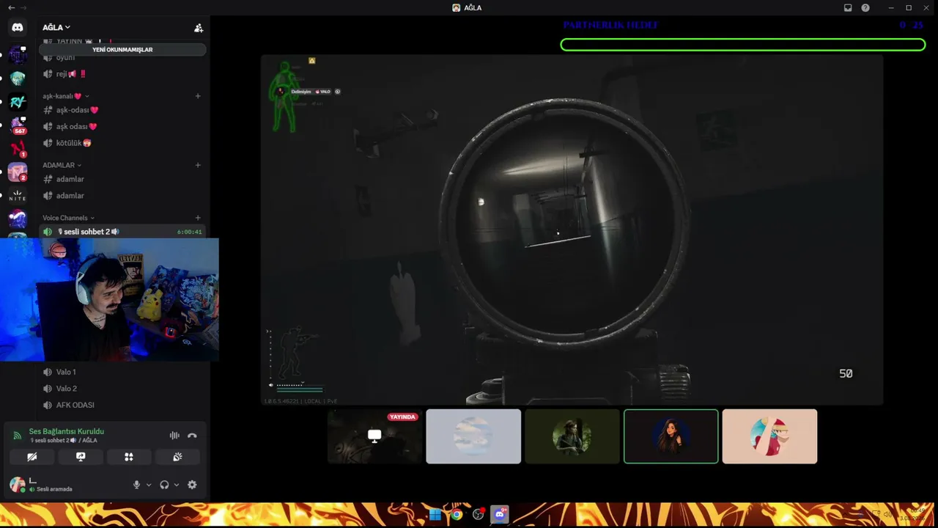Open the pink M server with 2 notifications
938x528 pixels.
pyautogui.click(x=18, y=172)
